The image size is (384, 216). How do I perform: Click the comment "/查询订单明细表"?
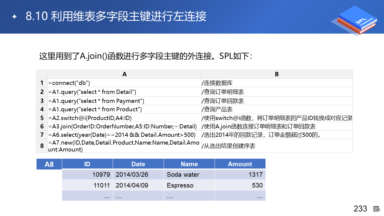223,92
